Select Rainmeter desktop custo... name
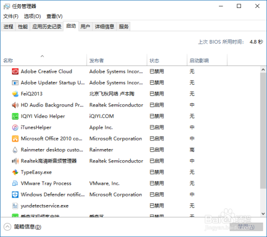 click(x=52, y=150)
